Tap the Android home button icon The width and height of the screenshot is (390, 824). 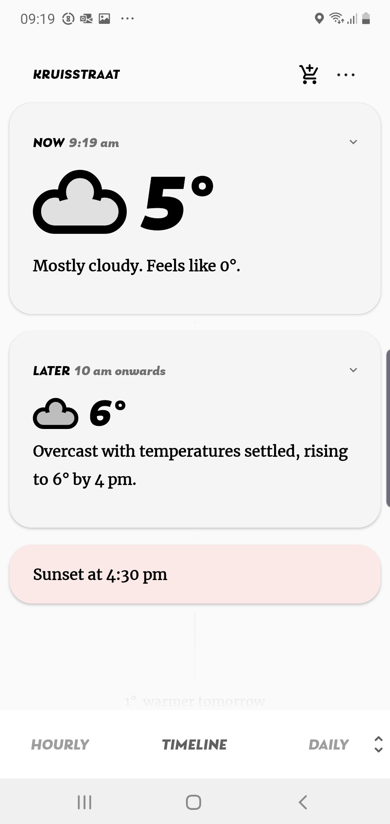(x=194, y=802)
